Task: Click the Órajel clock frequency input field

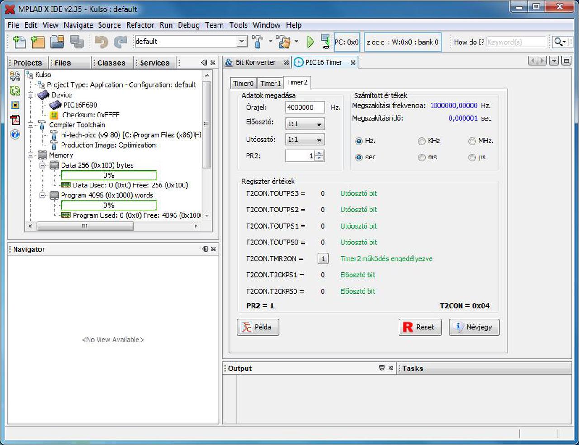Action: [305, 108]
